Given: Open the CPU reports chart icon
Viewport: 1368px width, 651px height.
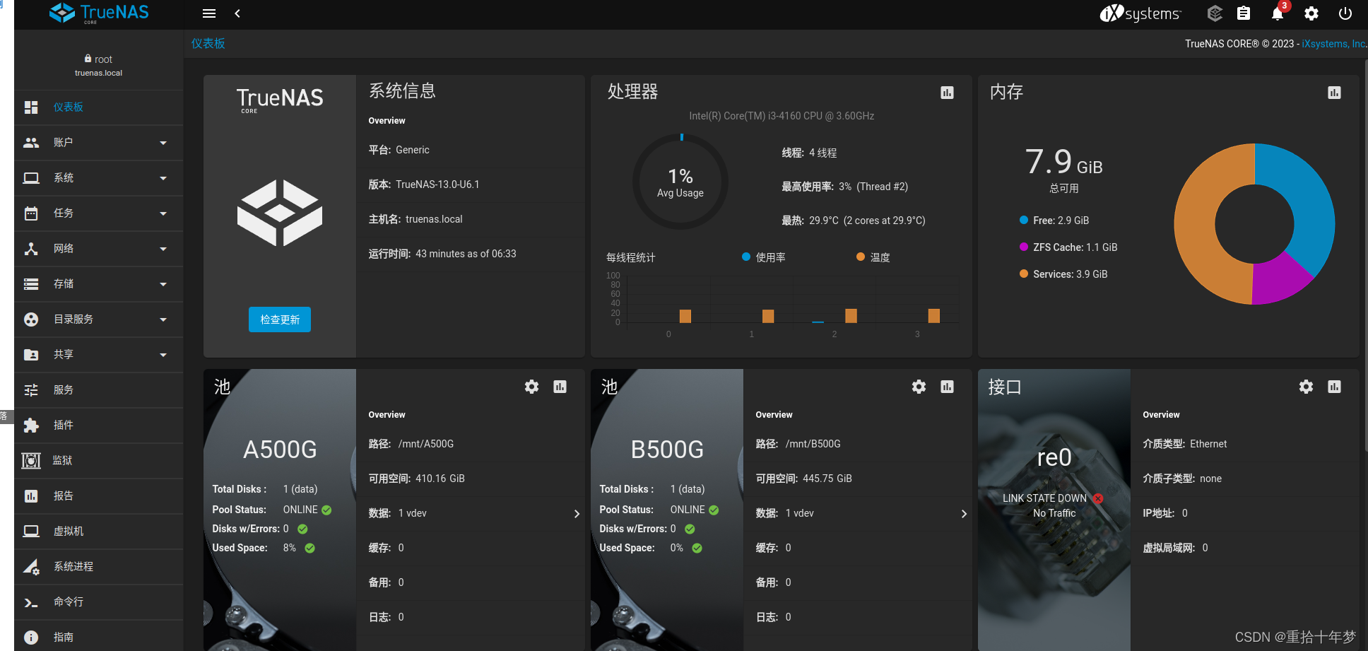Looking at the screenshot, I should (947, 93).
